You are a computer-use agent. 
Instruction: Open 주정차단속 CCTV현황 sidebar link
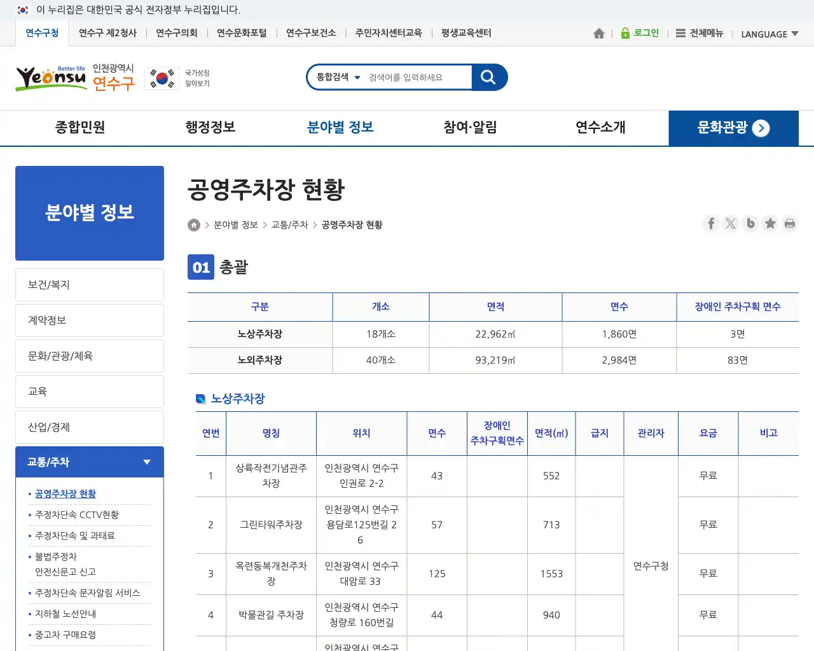click(77, 515)
